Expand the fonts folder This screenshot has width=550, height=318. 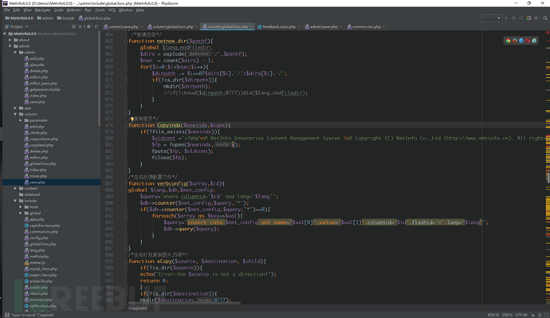pos(21,207)
